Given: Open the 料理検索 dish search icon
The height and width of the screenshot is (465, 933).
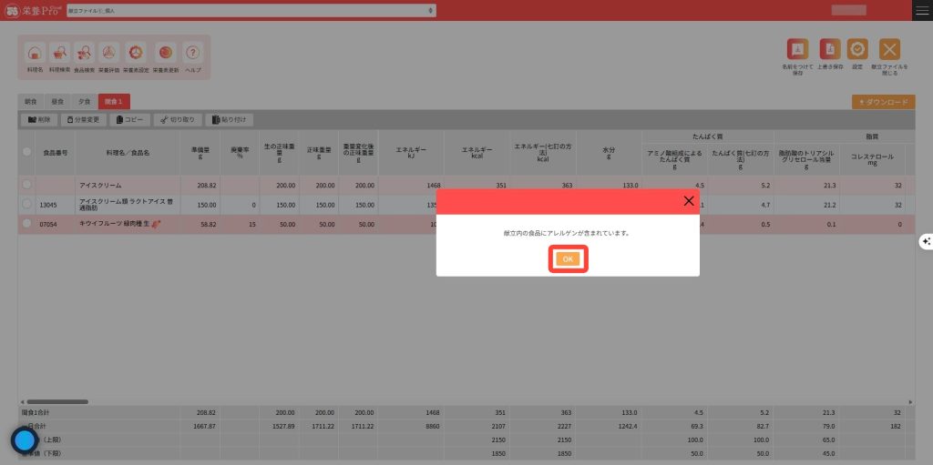Looking at the screenshot, I should (59, 55).
